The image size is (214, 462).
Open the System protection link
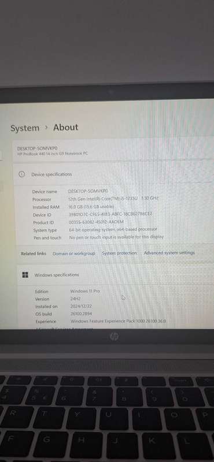pyautogui.click(x=119, y=253)
